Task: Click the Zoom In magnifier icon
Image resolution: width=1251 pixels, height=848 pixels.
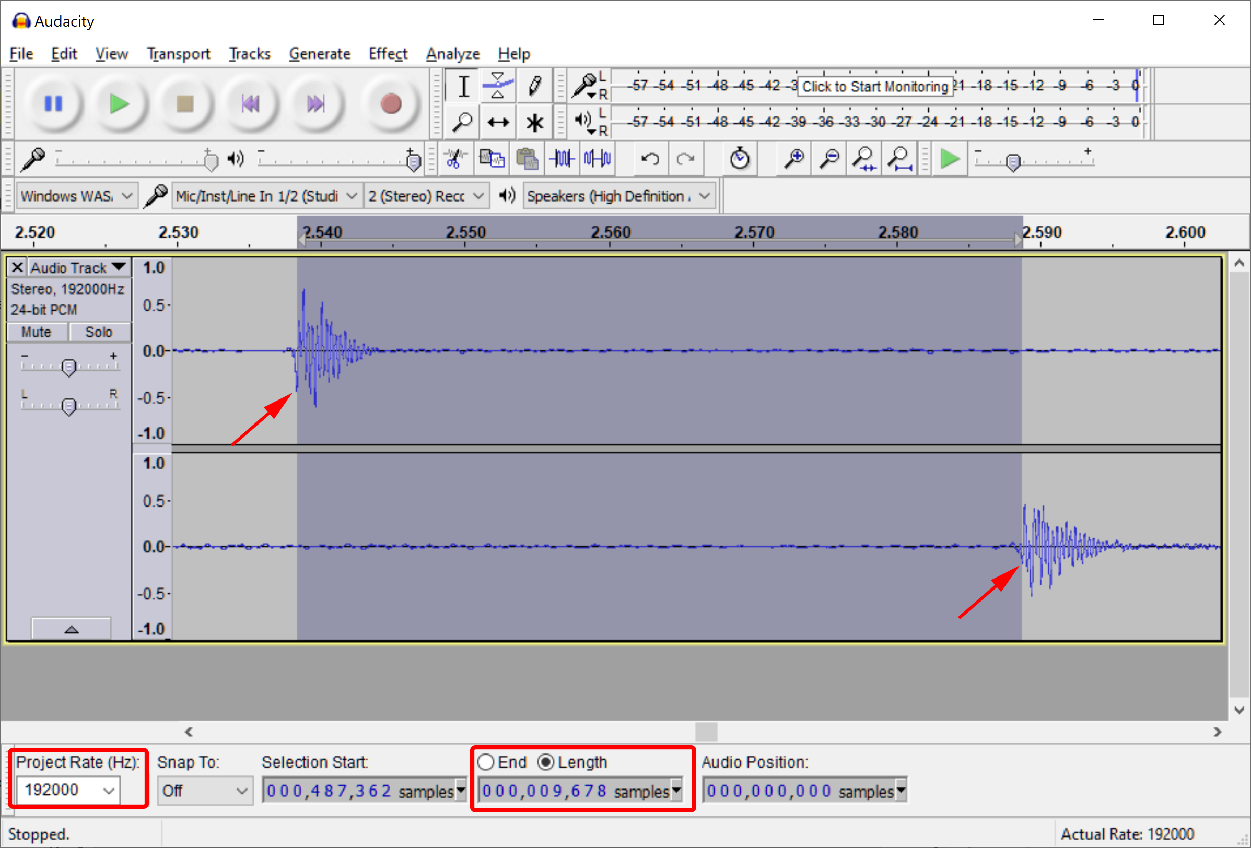Action: (794, 159)
